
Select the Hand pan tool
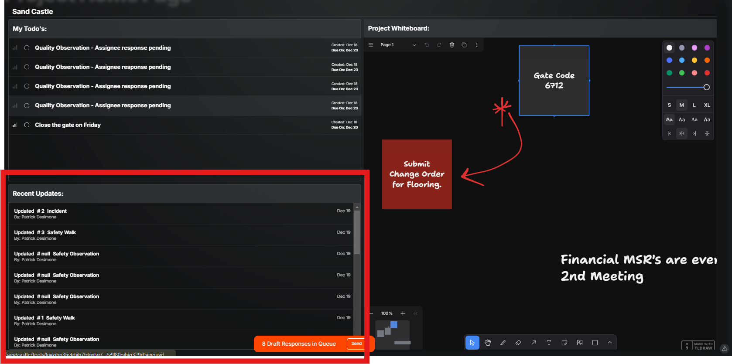click(488, 343)
